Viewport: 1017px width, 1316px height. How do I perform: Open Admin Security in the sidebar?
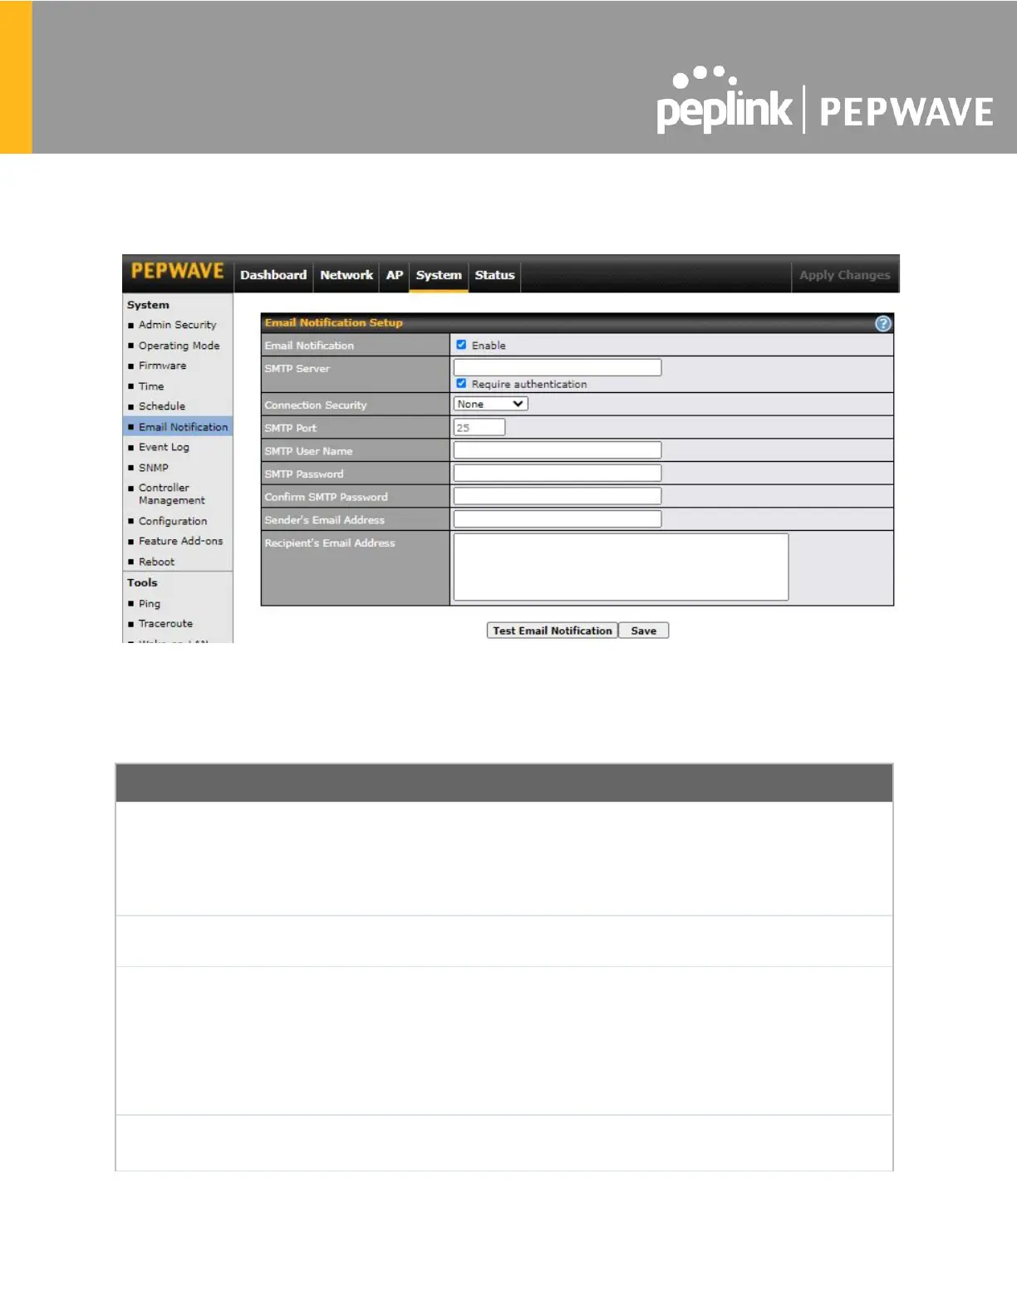click(x=177, y=325)
